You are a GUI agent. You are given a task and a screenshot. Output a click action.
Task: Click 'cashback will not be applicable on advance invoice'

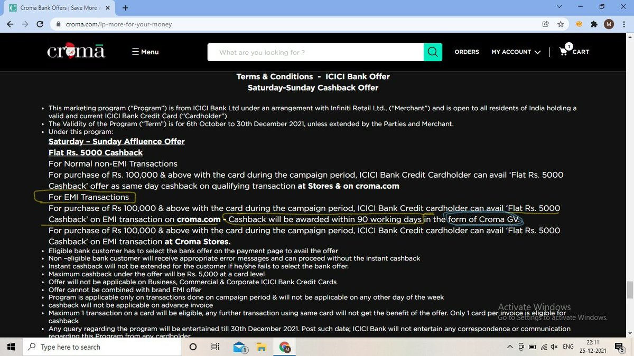coord(130,305)
